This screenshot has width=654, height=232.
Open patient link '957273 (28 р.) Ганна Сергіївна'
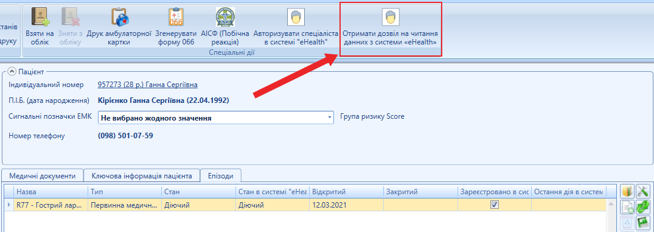pyautogui.click(x=148, y=85)
